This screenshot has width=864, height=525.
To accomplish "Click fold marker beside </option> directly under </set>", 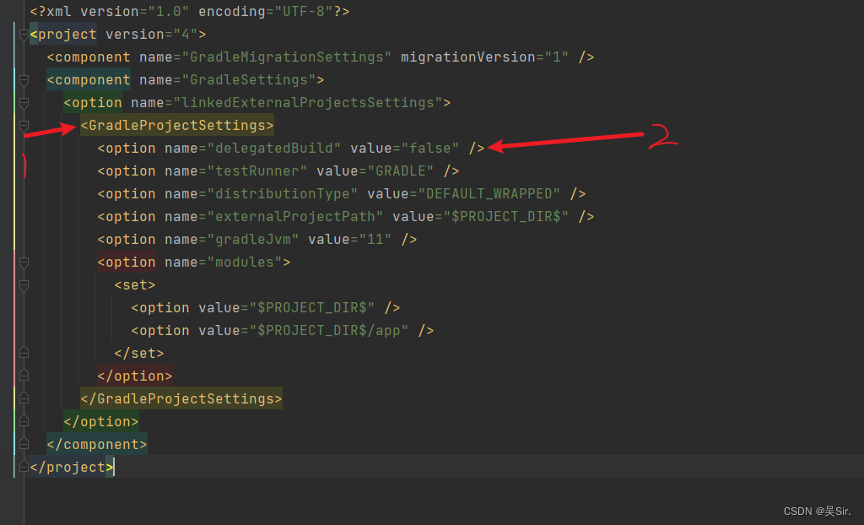I will coord(24,375).
